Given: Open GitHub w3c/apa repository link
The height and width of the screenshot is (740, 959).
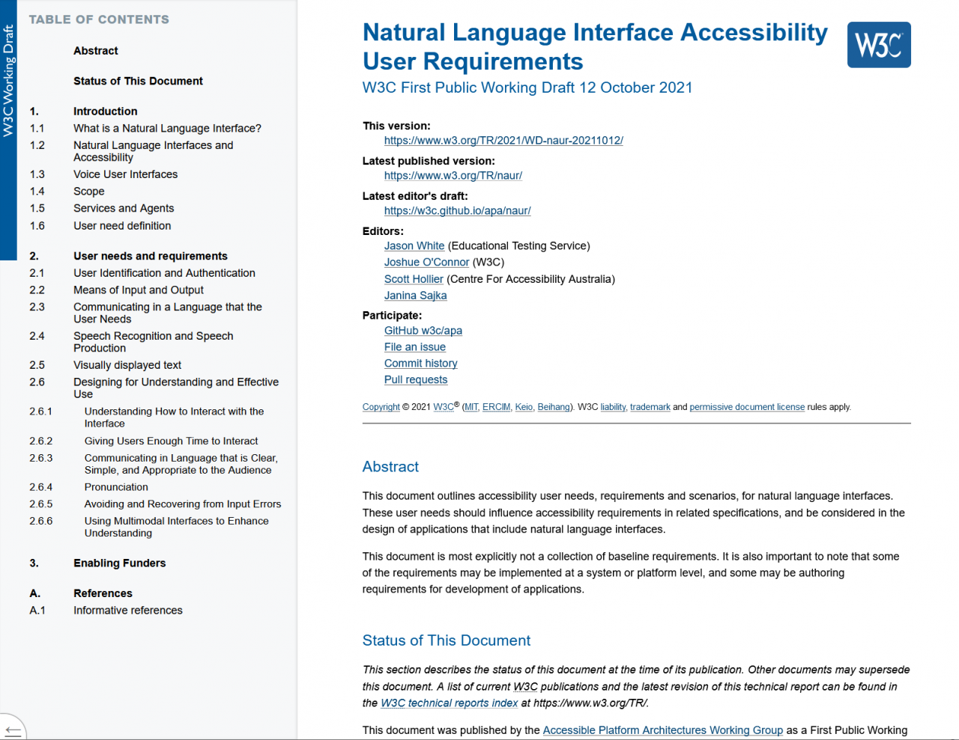Looking at the screenshot, I should coord(423,331).
